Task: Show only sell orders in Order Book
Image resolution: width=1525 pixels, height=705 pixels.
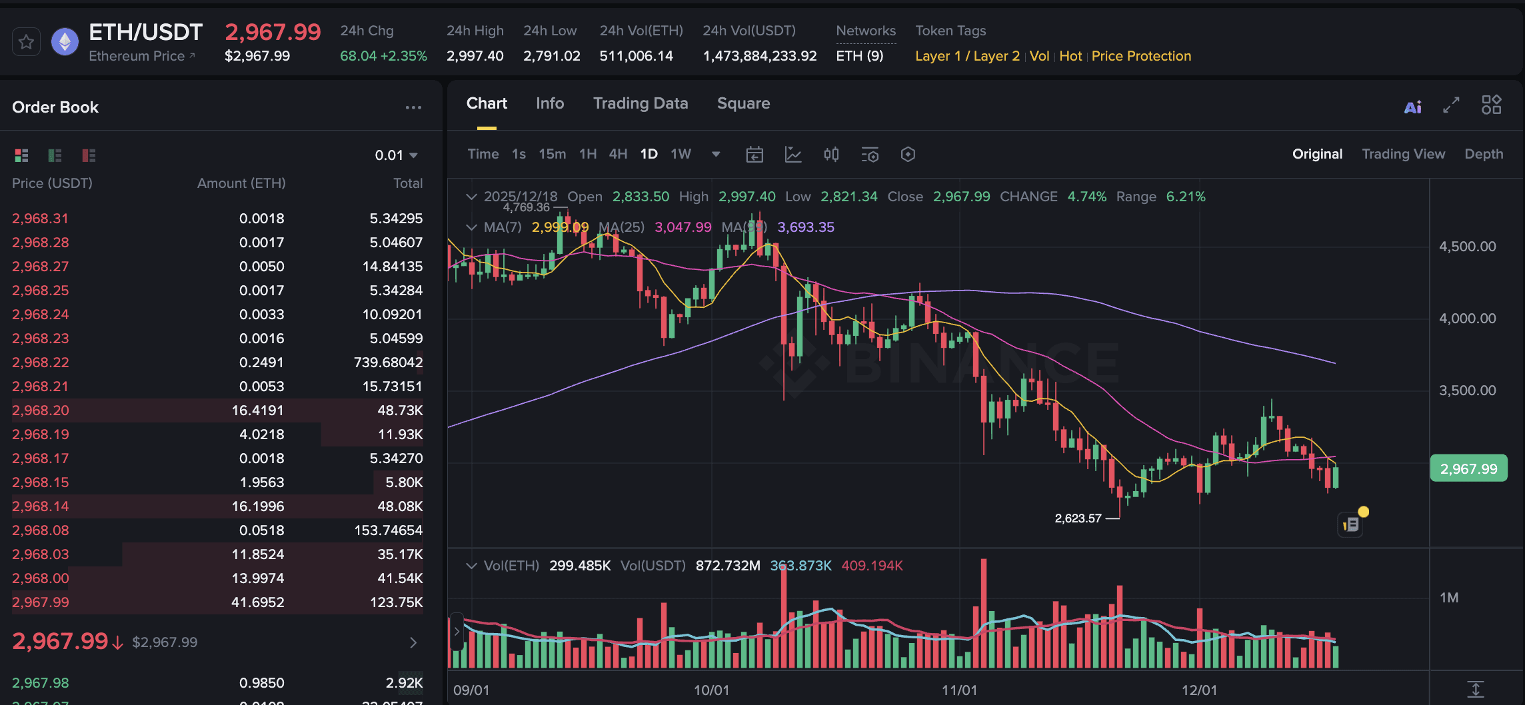Action: 87,155
